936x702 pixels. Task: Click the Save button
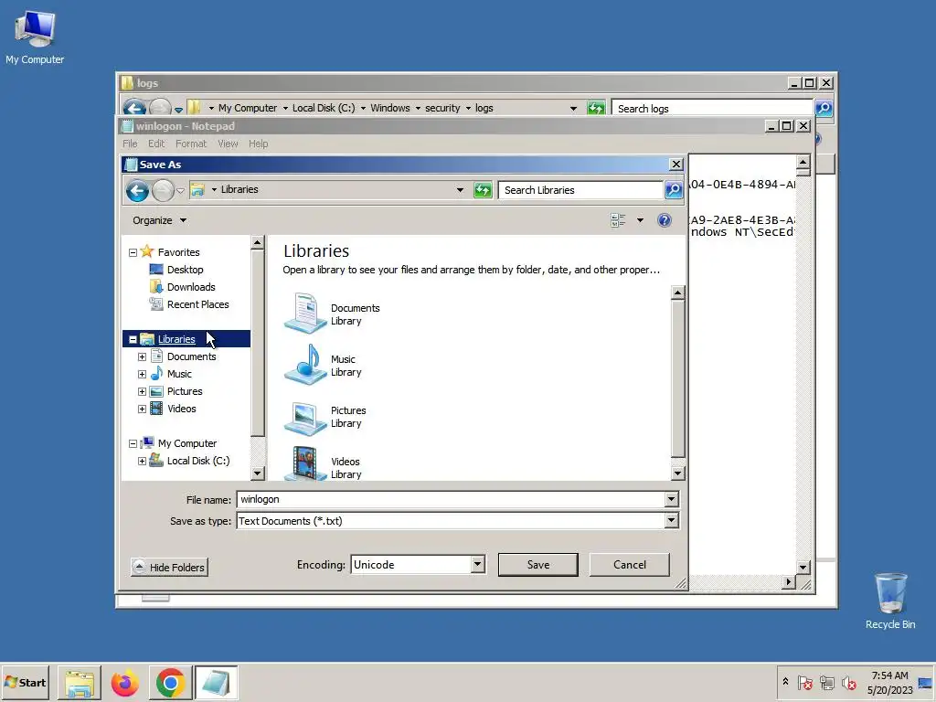(x=537, y=565)
